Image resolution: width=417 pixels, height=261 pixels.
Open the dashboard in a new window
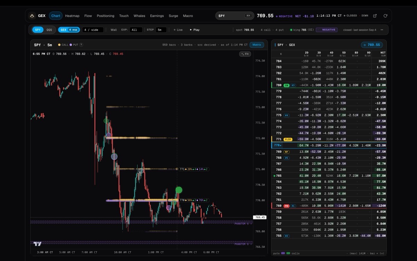tap(375, 16)
